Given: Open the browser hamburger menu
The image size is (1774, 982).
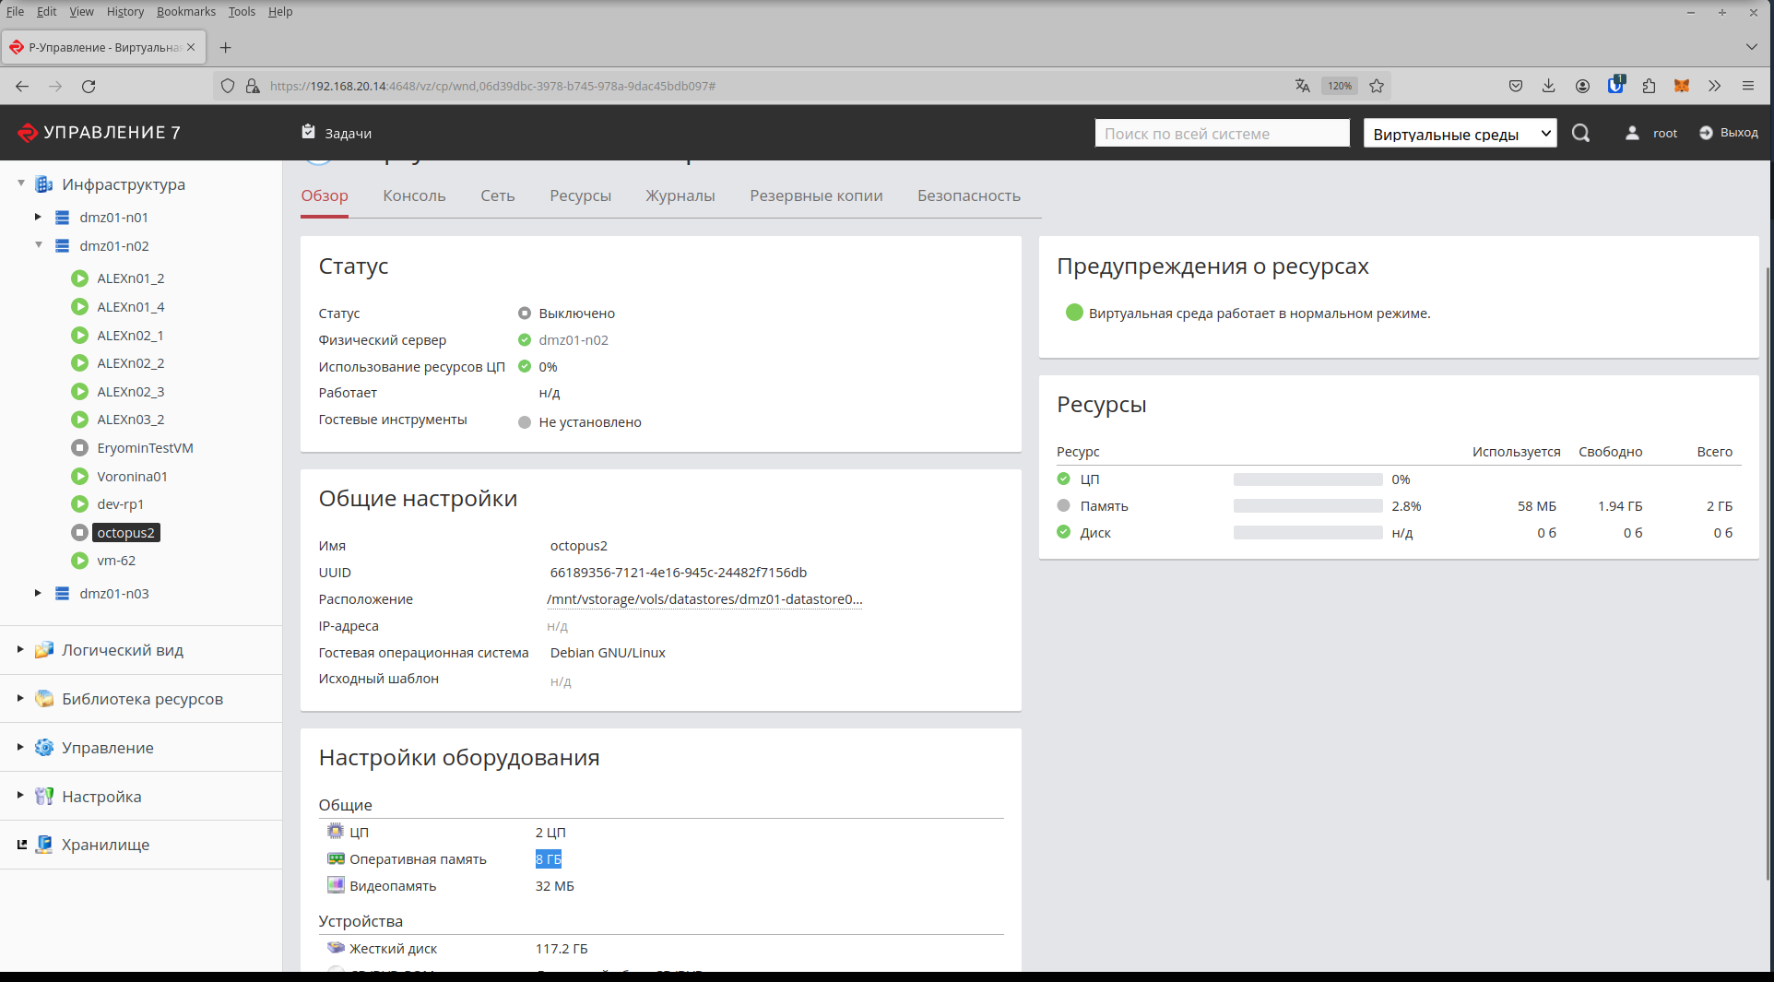Looking at the screenshot, I should click(1748, 86).
